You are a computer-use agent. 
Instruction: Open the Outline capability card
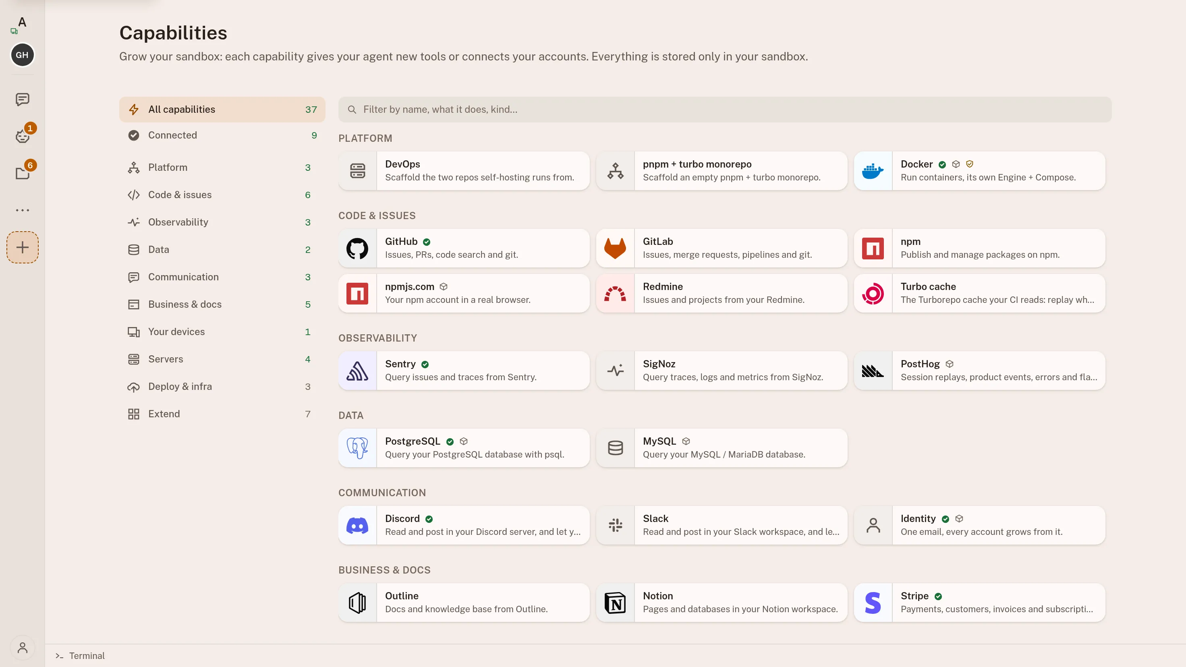464,603
